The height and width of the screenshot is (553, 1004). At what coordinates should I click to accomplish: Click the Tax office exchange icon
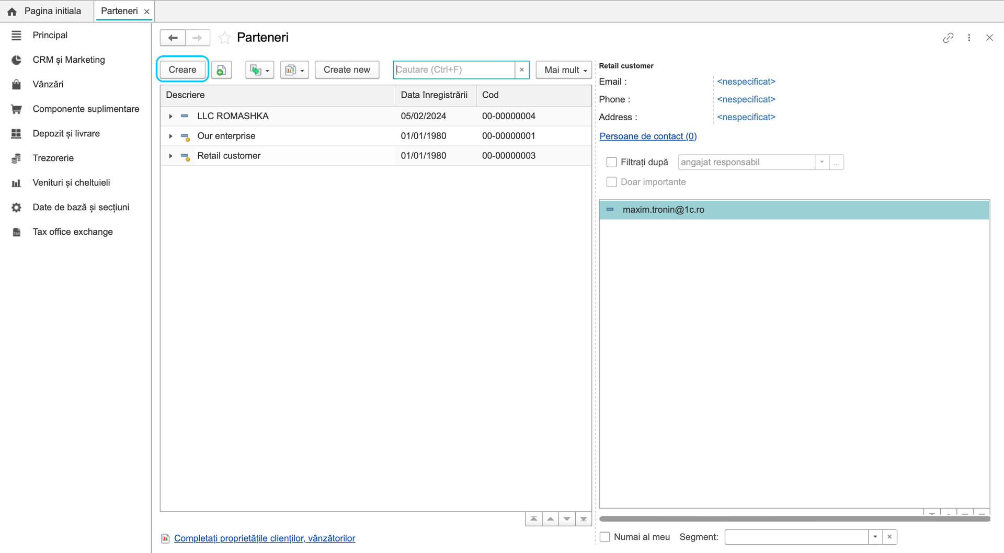tap(16, 232)
